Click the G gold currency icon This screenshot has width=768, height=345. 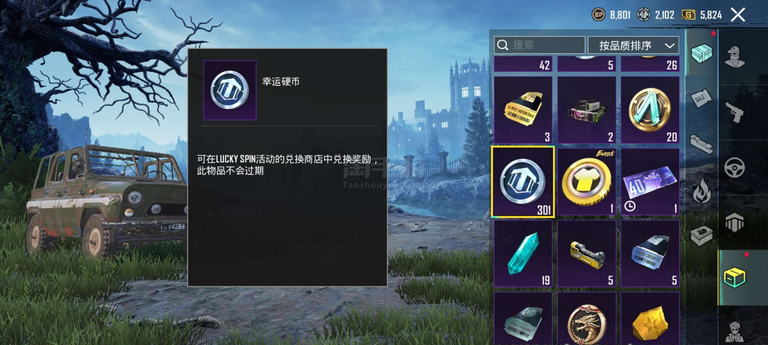tap(688, 15)
